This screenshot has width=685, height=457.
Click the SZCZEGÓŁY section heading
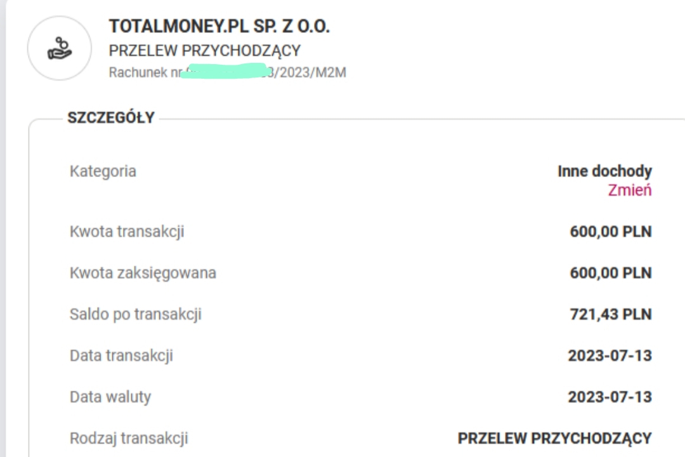click(111, 118)
